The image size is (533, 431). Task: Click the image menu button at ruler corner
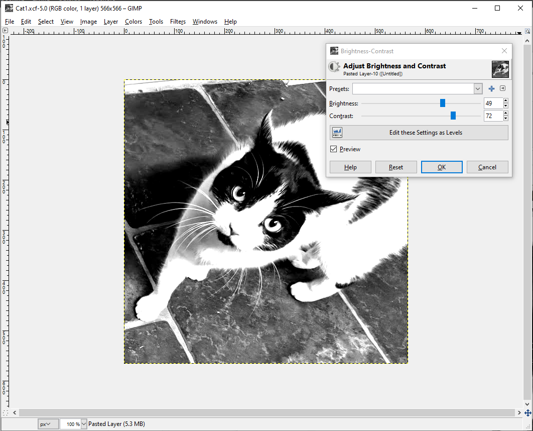tap(5, 31)
